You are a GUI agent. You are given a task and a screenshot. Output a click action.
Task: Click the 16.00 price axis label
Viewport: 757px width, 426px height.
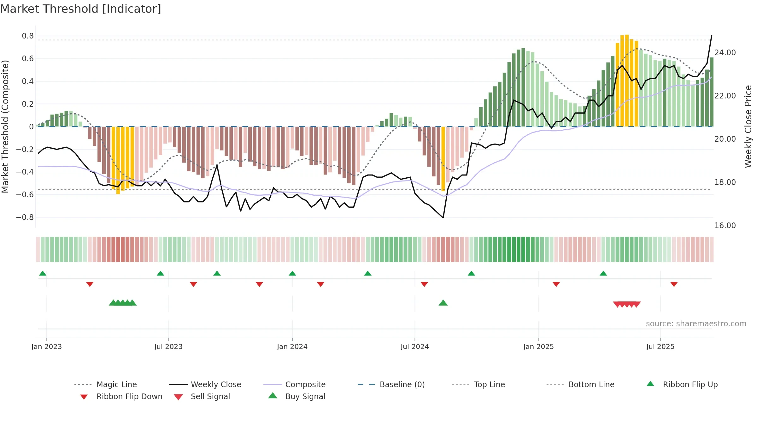(x=725, y=226)
